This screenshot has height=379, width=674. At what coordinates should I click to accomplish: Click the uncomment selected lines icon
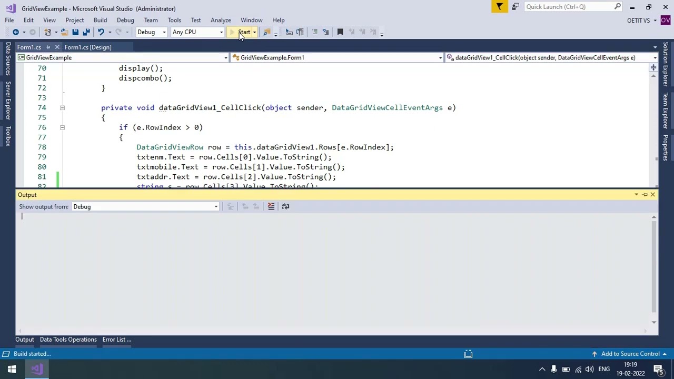click(x=325, y=32)
